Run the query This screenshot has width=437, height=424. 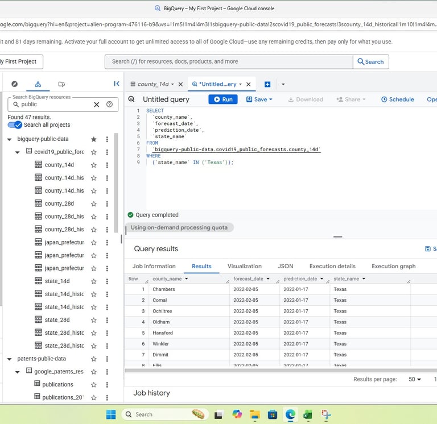[x=223, y=99]
